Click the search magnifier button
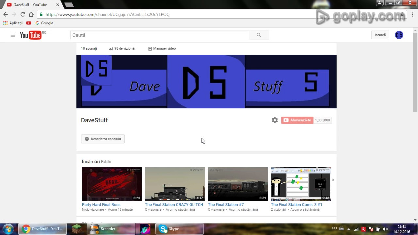This screenshot has width=418, height=235. 259,35
